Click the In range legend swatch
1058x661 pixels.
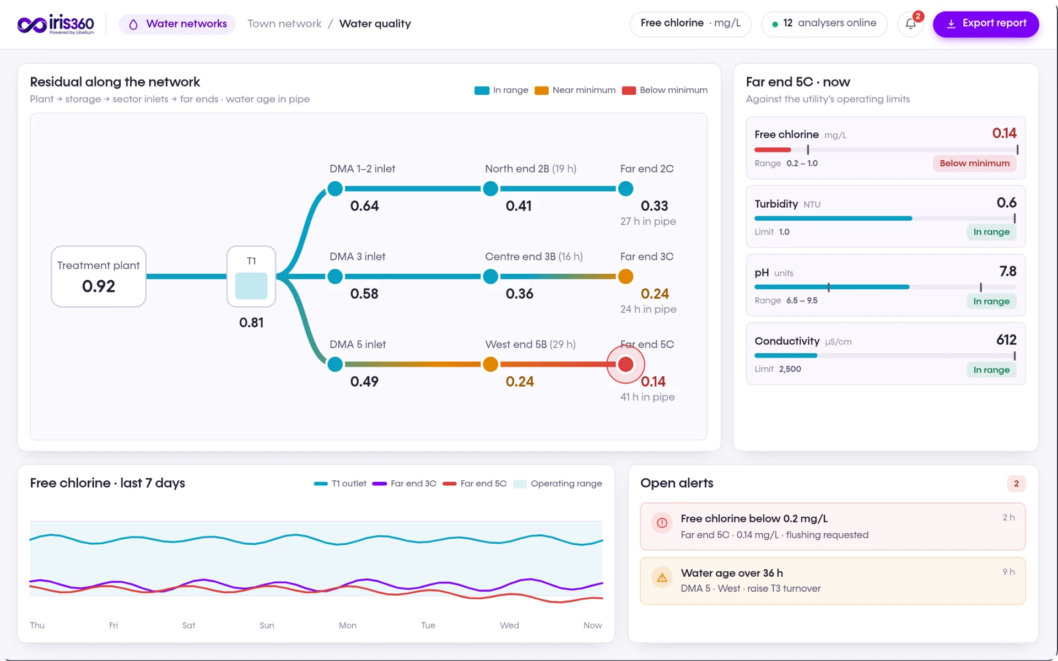pos(482,90)
